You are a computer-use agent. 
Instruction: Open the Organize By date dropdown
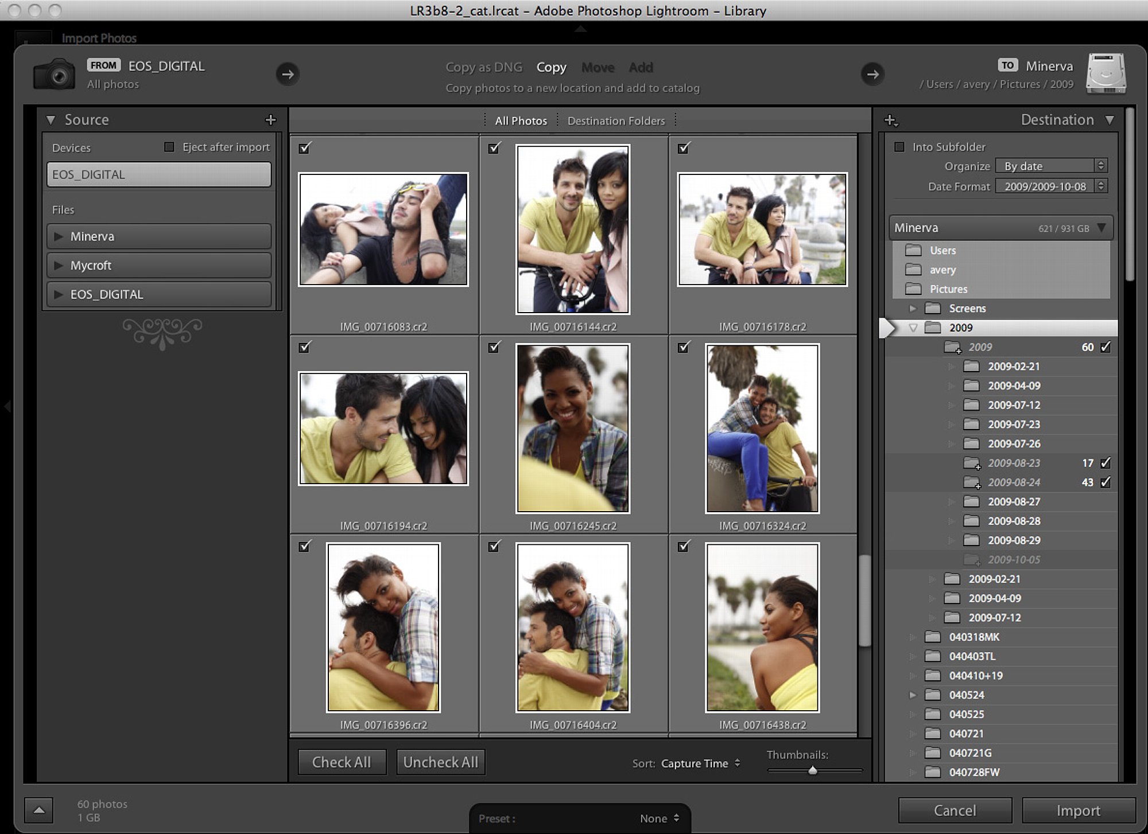(1051, 166)
